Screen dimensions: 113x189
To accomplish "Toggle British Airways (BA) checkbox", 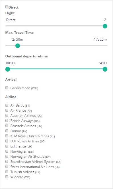I will point(7,121).
